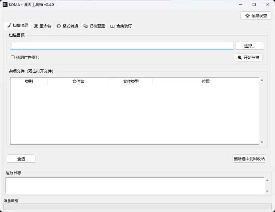Sort by the 文件类型 column header

131,81
